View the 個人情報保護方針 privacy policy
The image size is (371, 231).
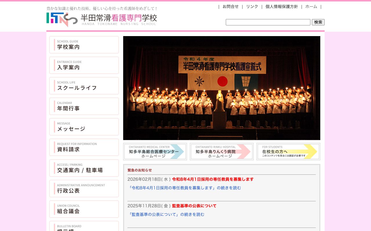(x=281, y=6)
